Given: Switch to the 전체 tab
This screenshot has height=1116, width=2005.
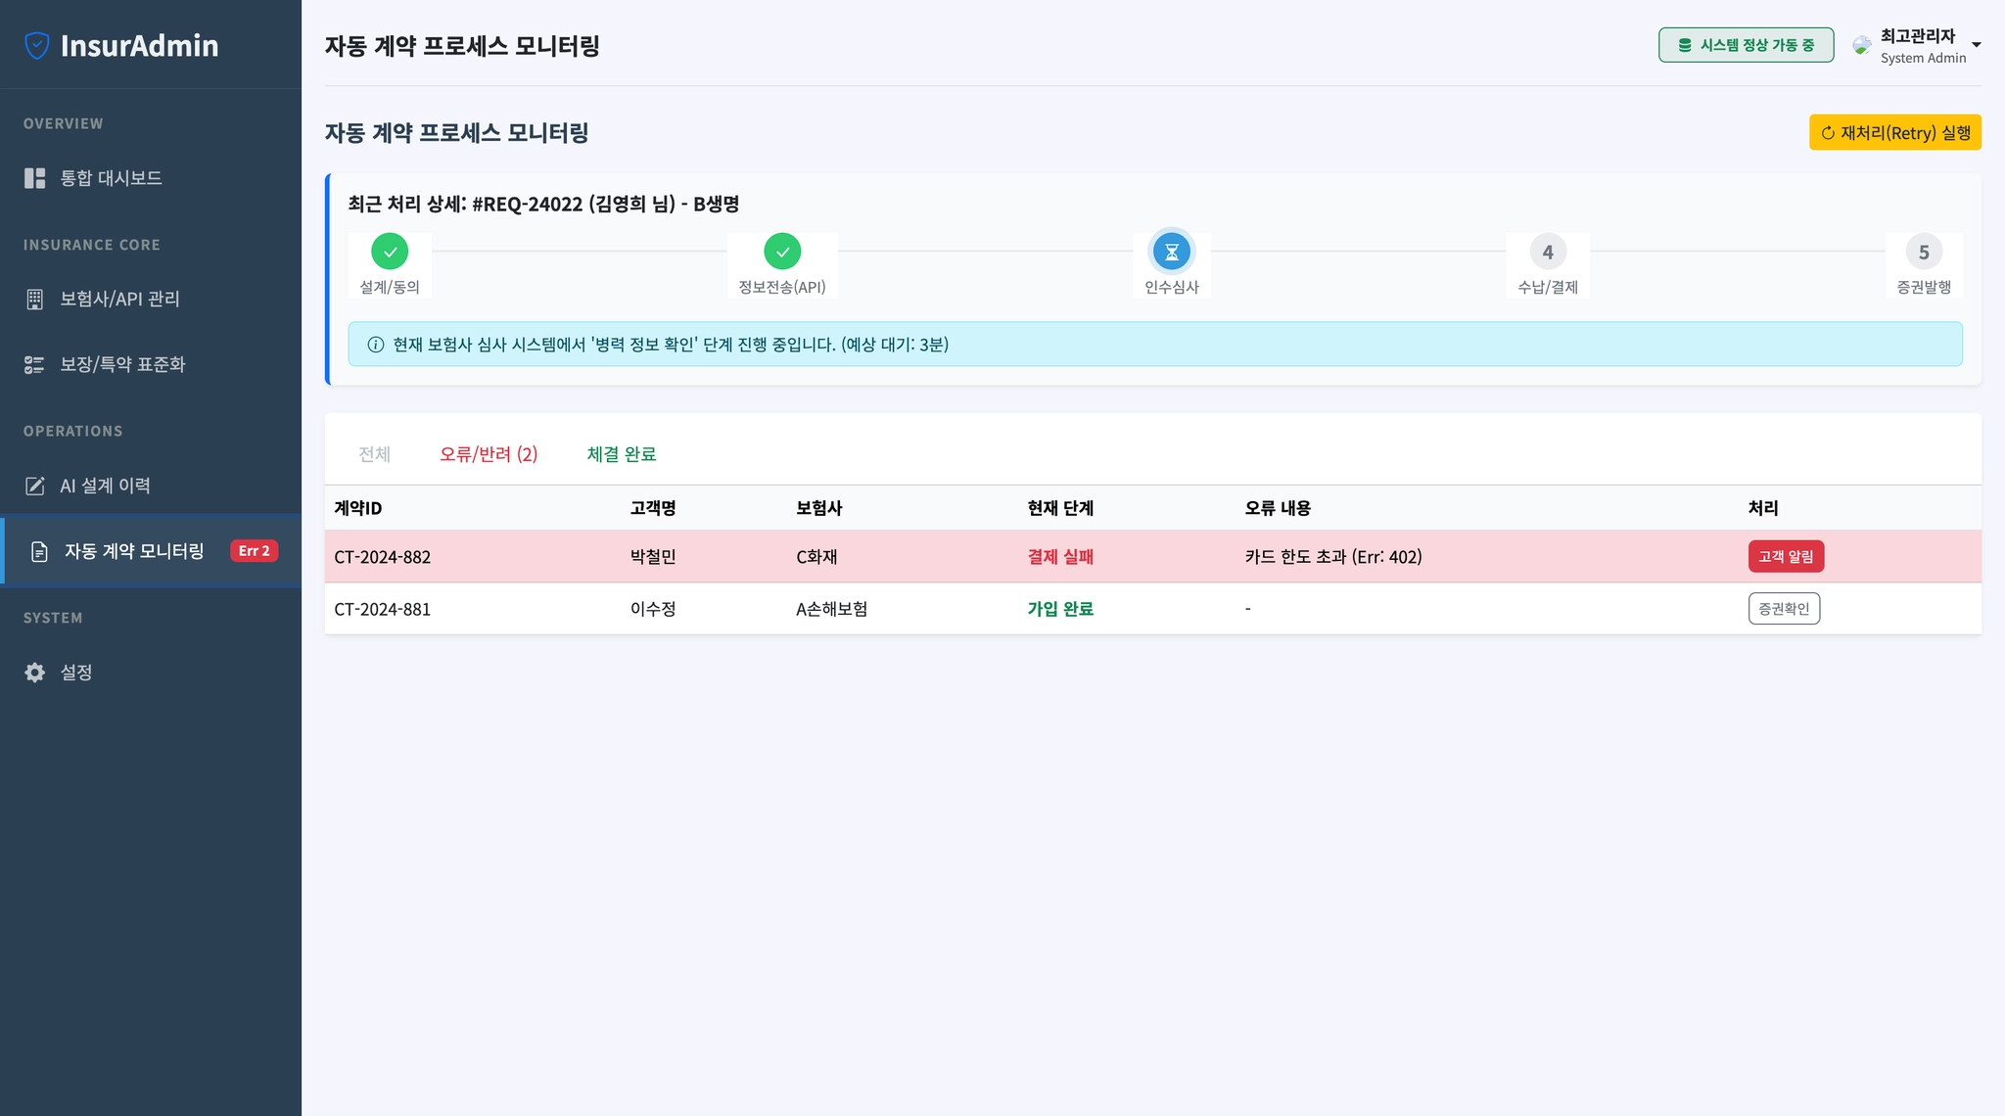Looking at the screenshot, I should (x=374, y=454).
